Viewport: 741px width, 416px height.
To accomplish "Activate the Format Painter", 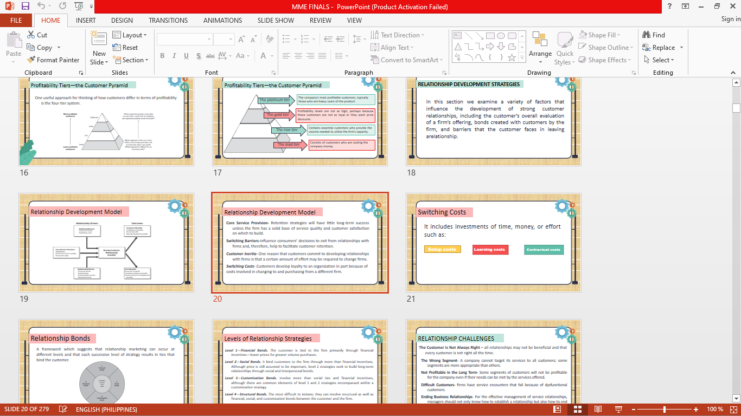I will (53, 60).
